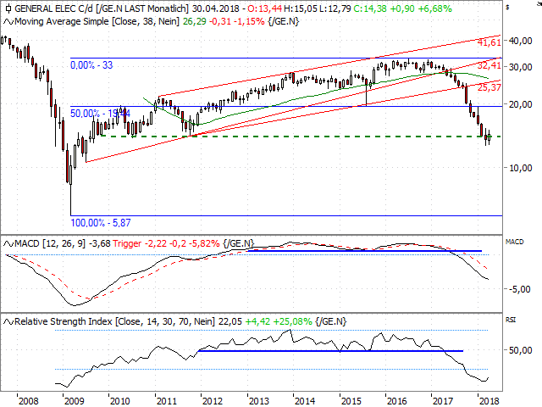Click the MACD scale label at right
This screenshot has width=542, height=407.
pyautogui.click(x=514, y=242)
